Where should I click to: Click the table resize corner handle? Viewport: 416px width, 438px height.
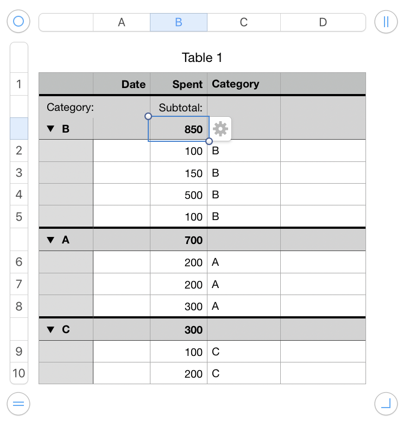(x=386, y=404)
